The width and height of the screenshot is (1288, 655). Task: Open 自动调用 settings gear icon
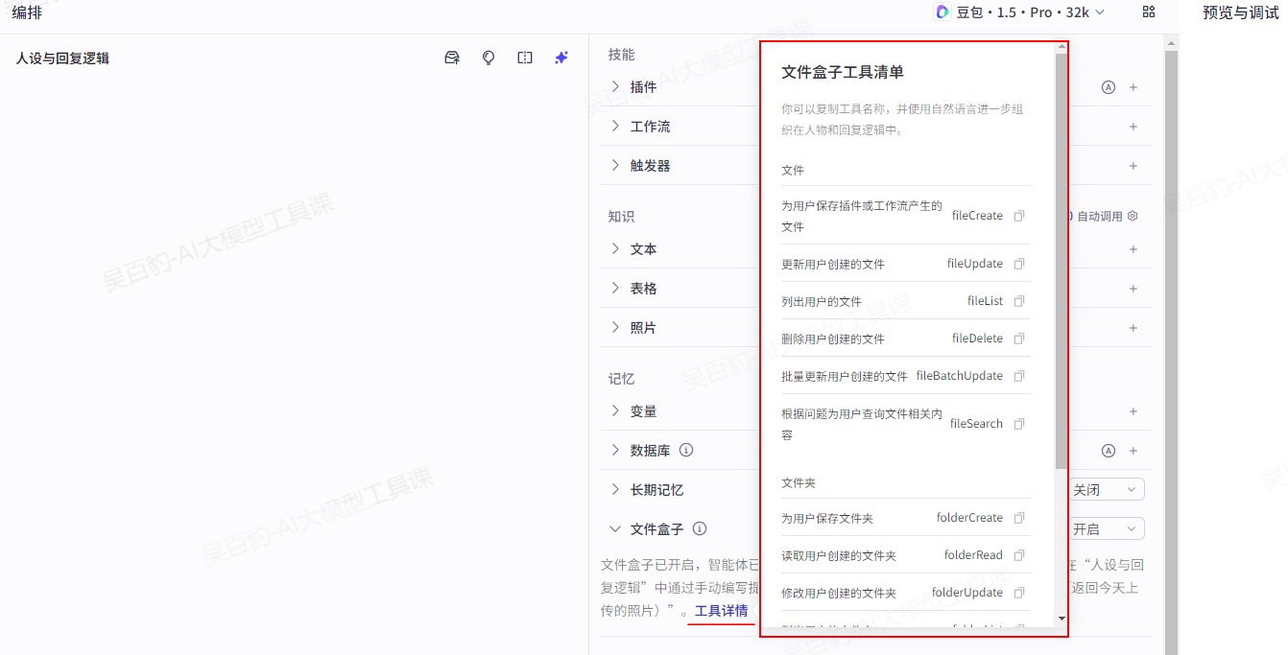point(1133,216)
